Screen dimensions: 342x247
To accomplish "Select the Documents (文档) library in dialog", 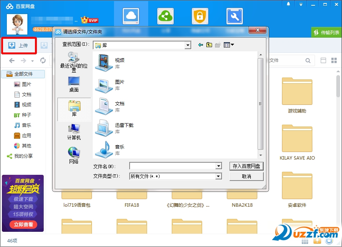I will click(x=110, y=106).
